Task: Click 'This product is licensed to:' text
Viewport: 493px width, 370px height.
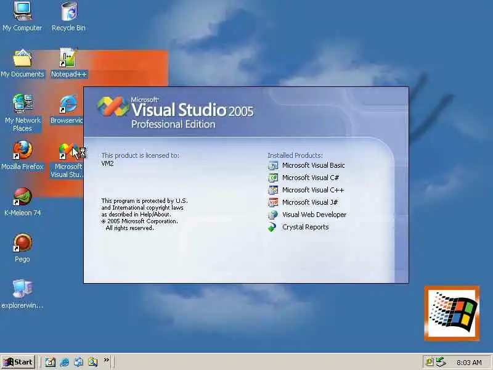Action: 141,155
